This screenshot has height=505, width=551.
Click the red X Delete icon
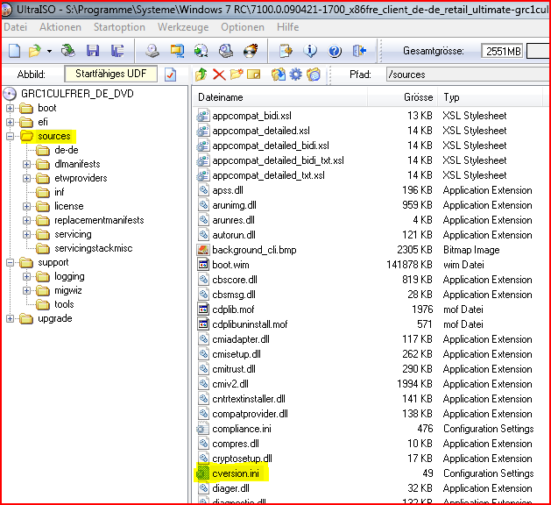click(219, 75)
